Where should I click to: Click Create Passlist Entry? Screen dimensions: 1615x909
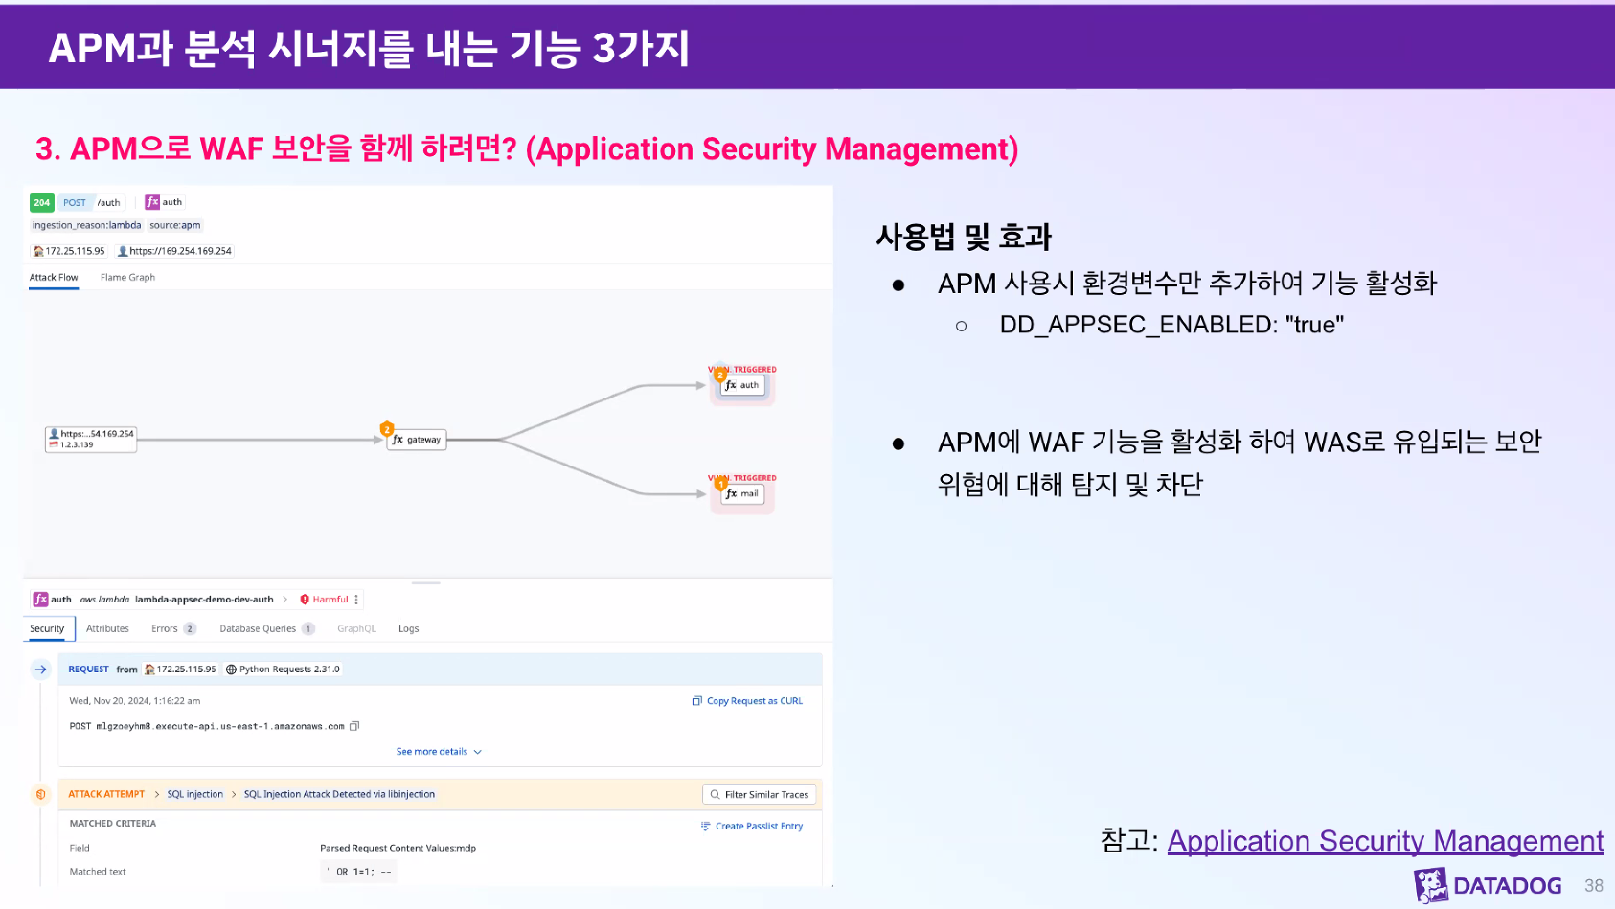click(x=752, y=826)
